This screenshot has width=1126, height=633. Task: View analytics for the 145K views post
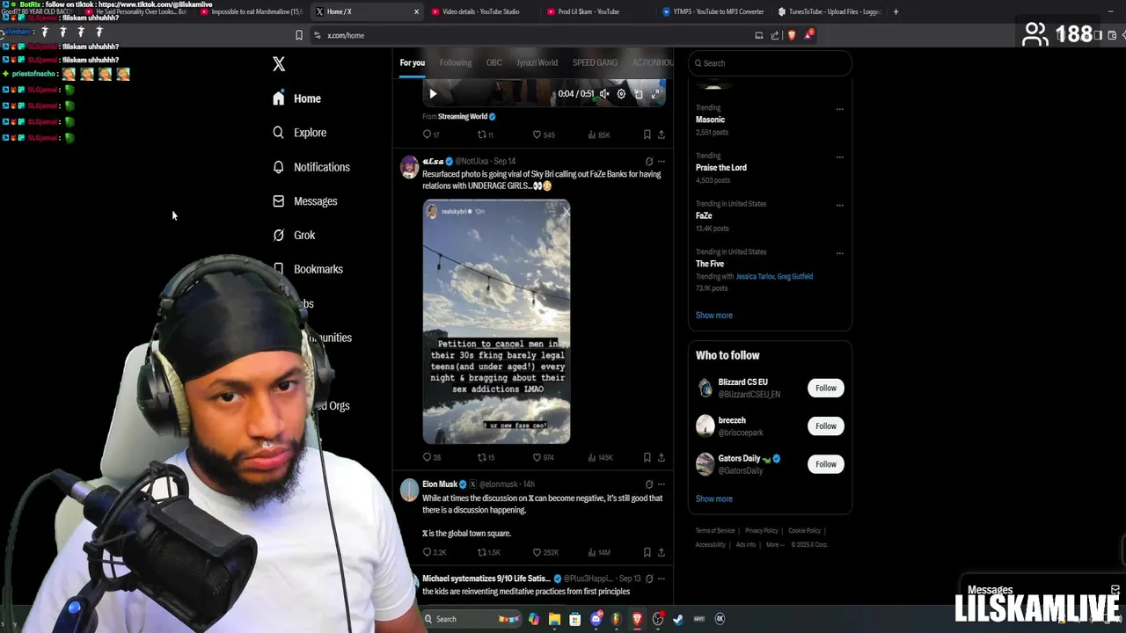[x=600, y=457]
